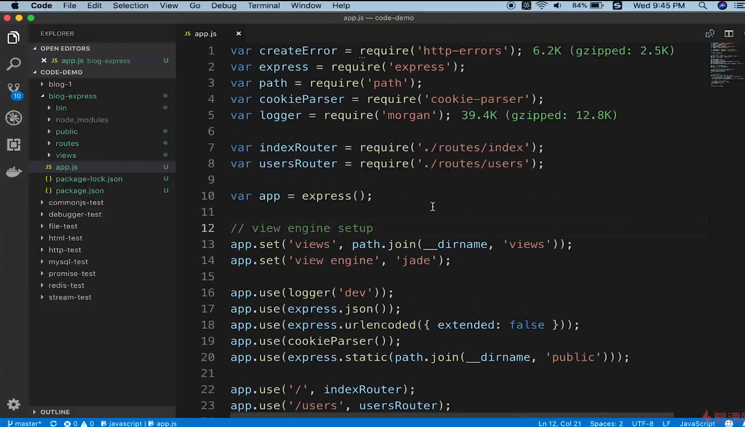This screenshot has width=745, height=427.
Task: Open the Manage gear menu
Action: (14, 404)
